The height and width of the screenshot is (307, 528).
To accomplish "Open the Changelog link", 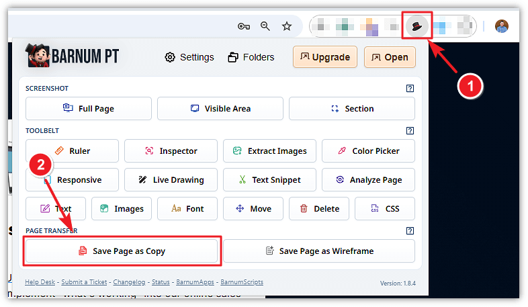I will 129,282.
